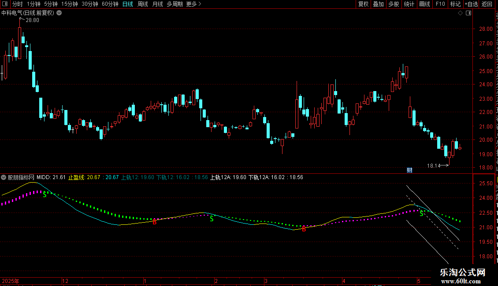
Task: Select the 周线 weekly chart tab
Action: pos(143,4)
